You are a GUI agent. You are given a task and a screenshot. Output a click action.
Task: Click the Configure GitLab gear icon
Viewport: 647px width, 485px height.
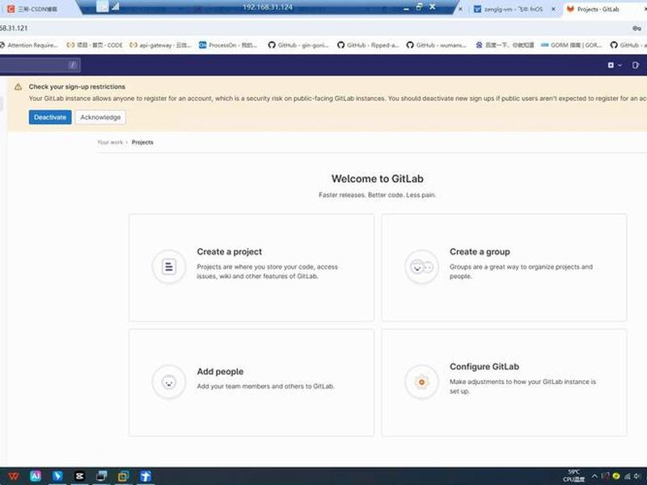421,382
